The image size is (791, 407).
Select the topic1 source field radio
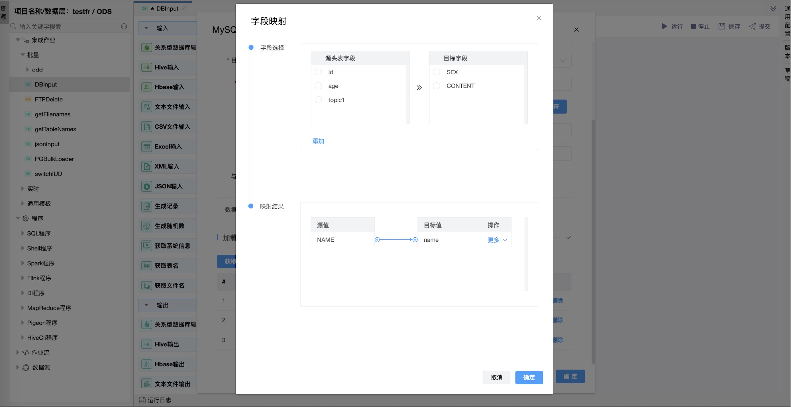point(318,100)
